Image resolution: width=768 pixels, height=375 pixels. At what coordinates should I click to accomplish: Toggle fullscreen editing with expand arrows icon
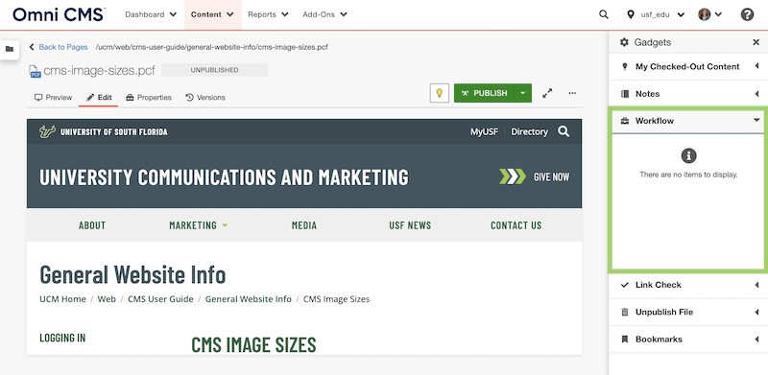(547, 93)
